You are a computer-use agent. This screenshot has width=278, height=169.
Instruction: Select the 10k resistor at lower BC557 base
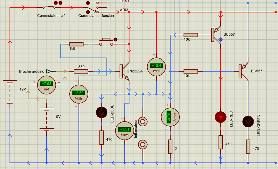click(x=191, y=71)
